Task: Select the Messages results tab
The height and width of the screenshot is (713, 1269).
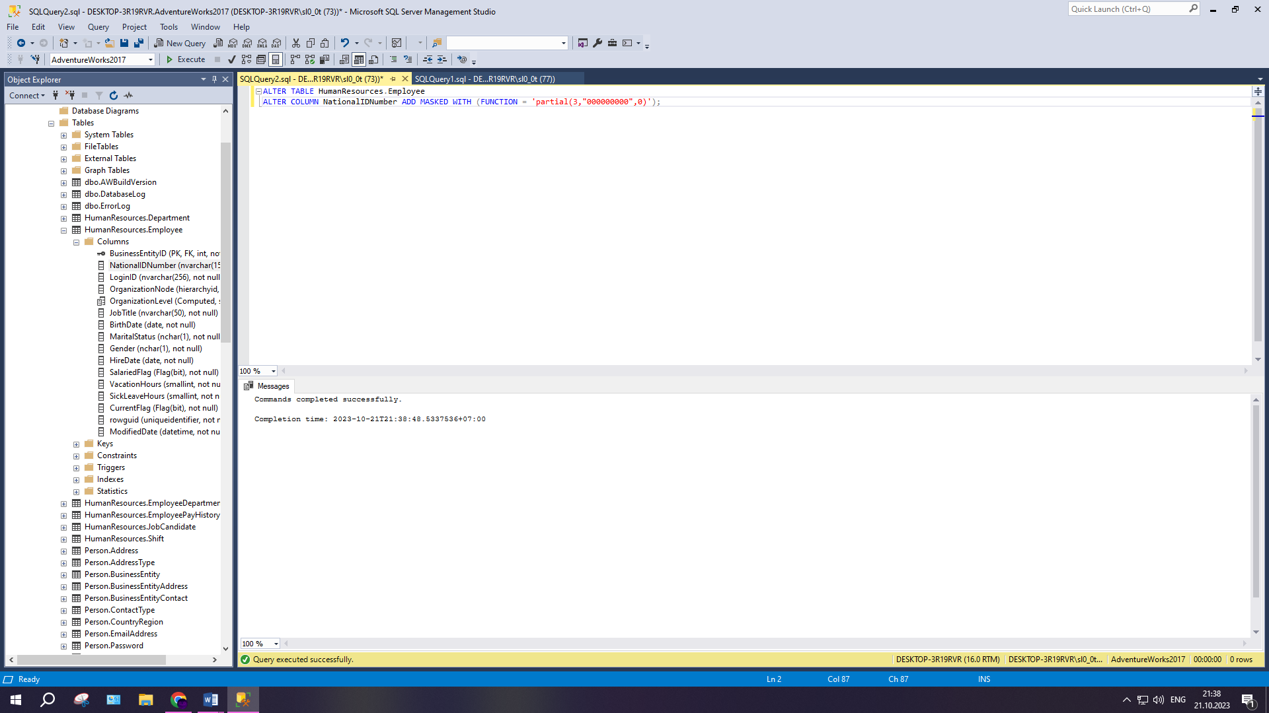Action: pos(267,386)
